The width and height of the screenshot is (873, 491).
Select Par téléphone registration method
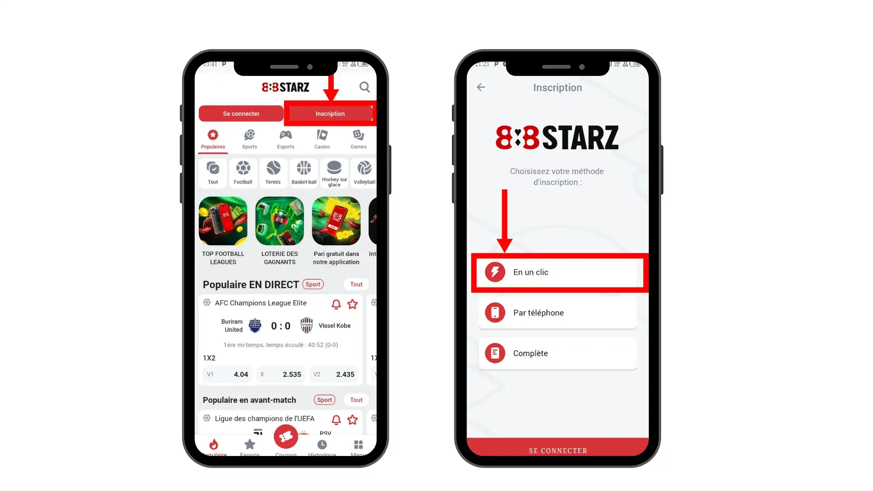(557, 312)
